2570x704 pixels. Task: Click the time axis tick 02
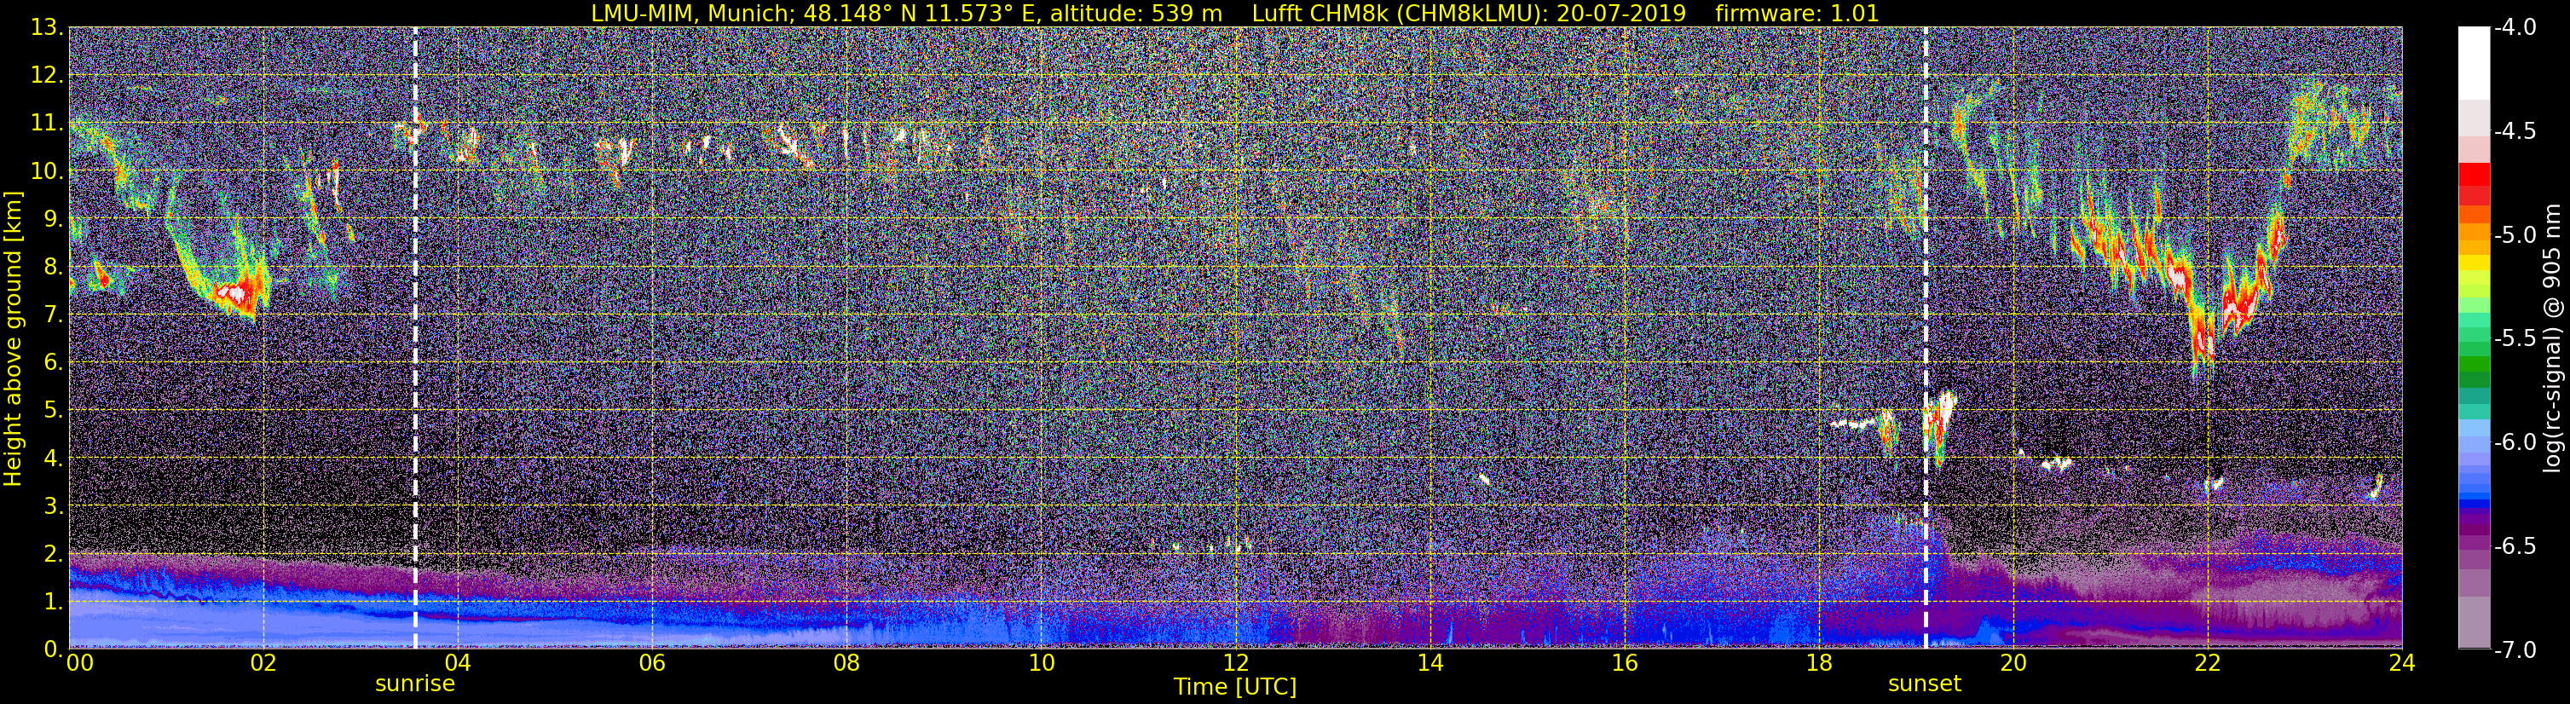coord(263,663)
